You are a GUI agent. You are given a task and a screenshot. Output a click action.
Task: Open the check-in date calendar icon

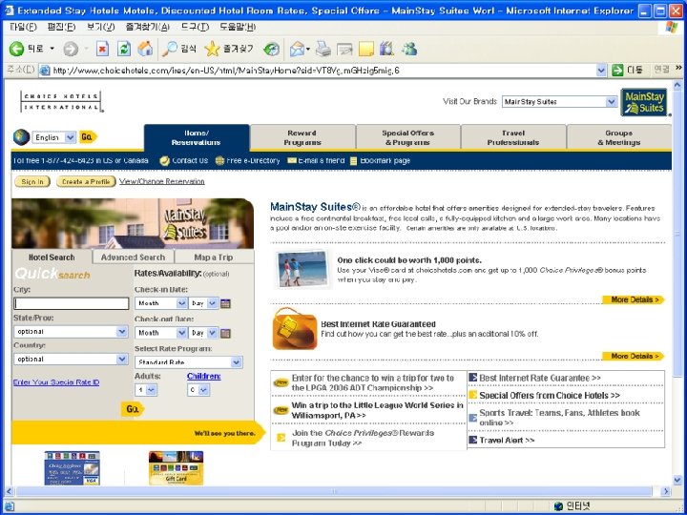[225, 303]
